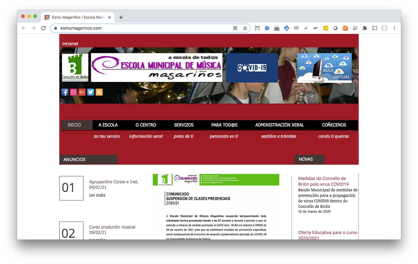Open the Twitter social icon
Image resolution: width=418 pixels, height=264 pixels.
[90, 92]
